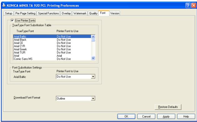Screen dimensions: 197x122
Task: Select the row mapping Arial to printer font Arial
Action: (x=52, y=56)
